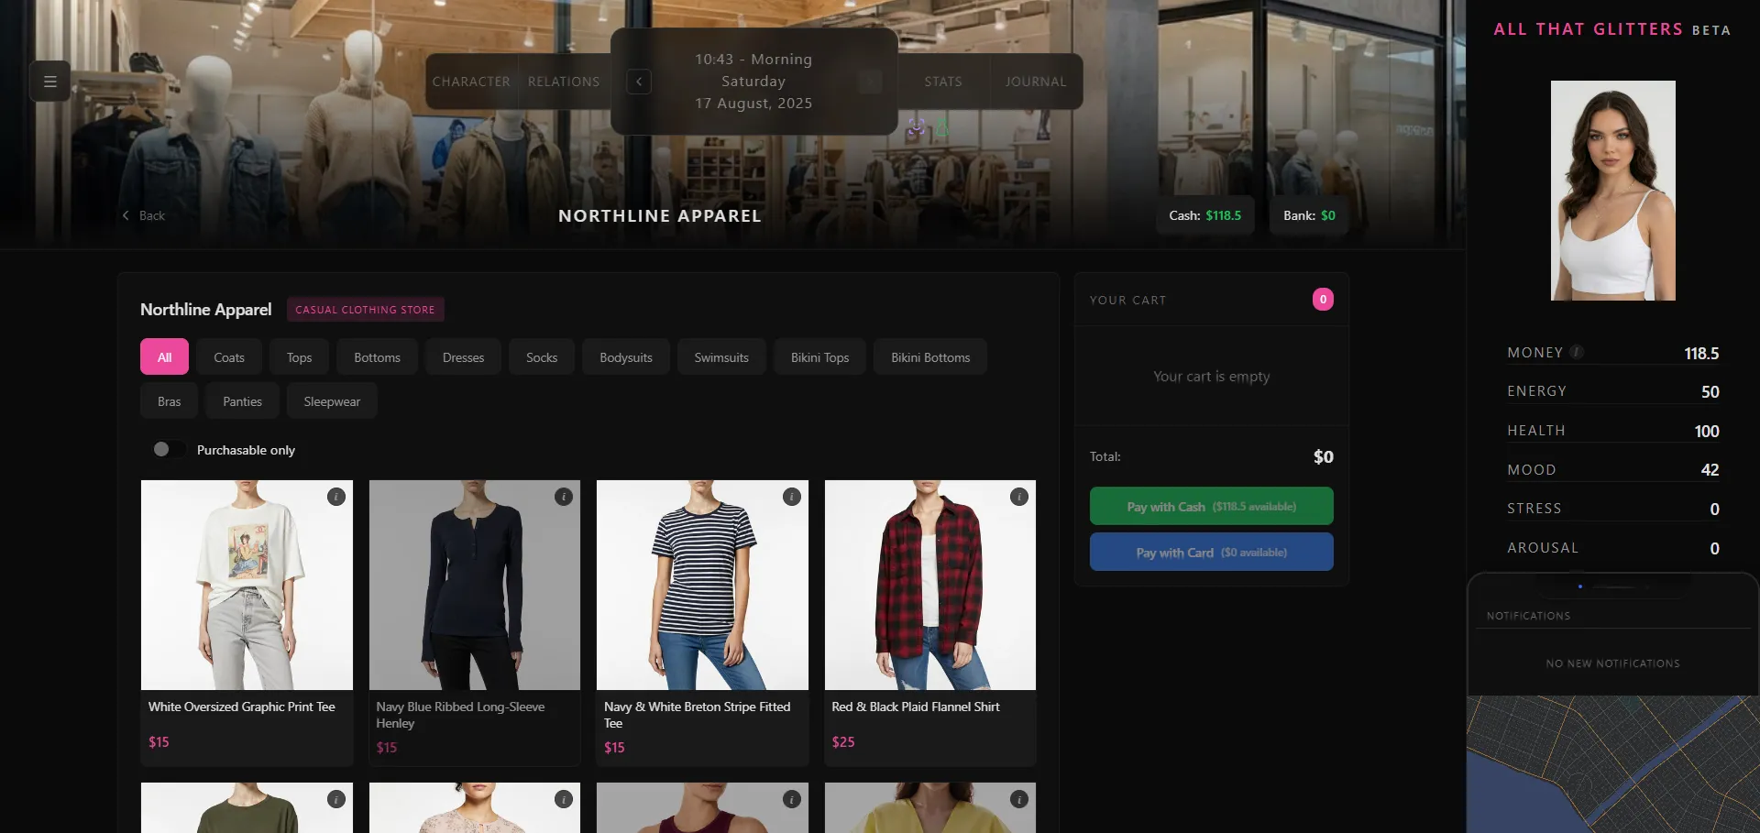Click the 'Your cart is empty' message

coord(1212,377)
